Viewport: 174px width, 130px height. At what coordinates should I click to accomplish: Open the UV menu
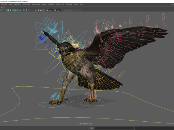coord(63,4)
